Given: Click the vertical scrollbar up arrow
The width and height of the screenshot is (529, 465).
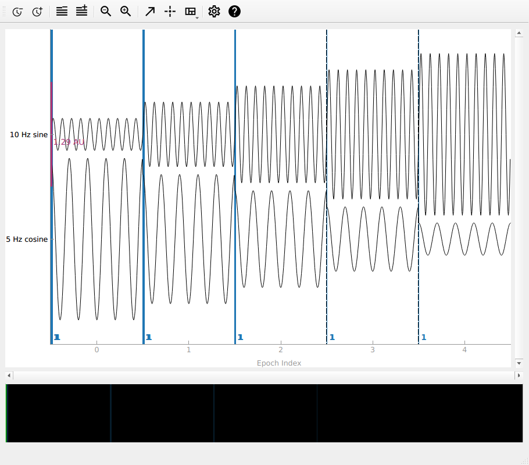Looking at the screenshot, I should coord(517,34).
